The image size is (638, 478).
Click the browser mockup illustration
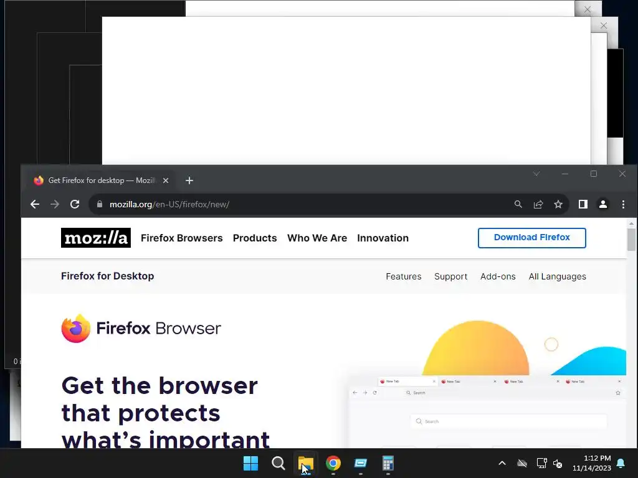[x=487, y=411]
